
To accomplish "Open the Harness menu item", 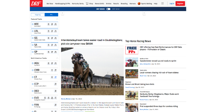I will pyautogui.click(x=132, y=4).
